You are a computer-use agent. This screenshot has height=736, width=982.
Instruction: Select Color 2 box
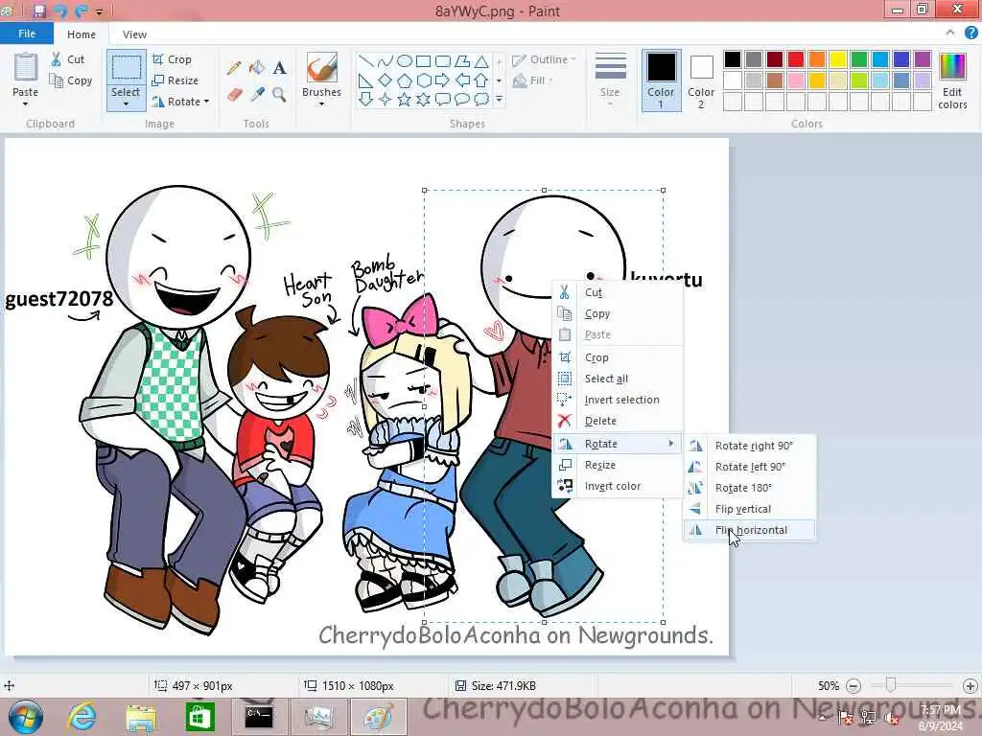click(x=701, y=80)
